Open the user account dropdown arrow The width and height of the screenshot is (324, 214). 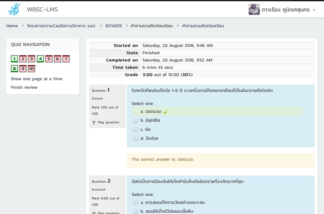tap(314, 10)
